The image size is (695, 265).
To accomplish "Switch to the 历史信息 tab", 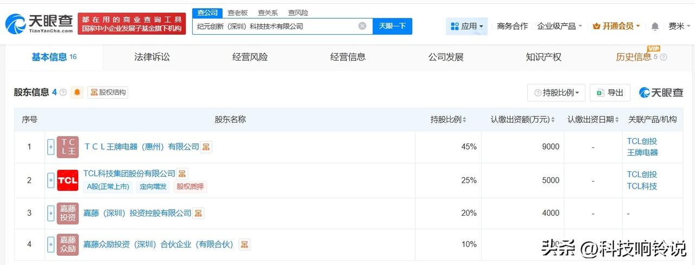I will 633,57.
